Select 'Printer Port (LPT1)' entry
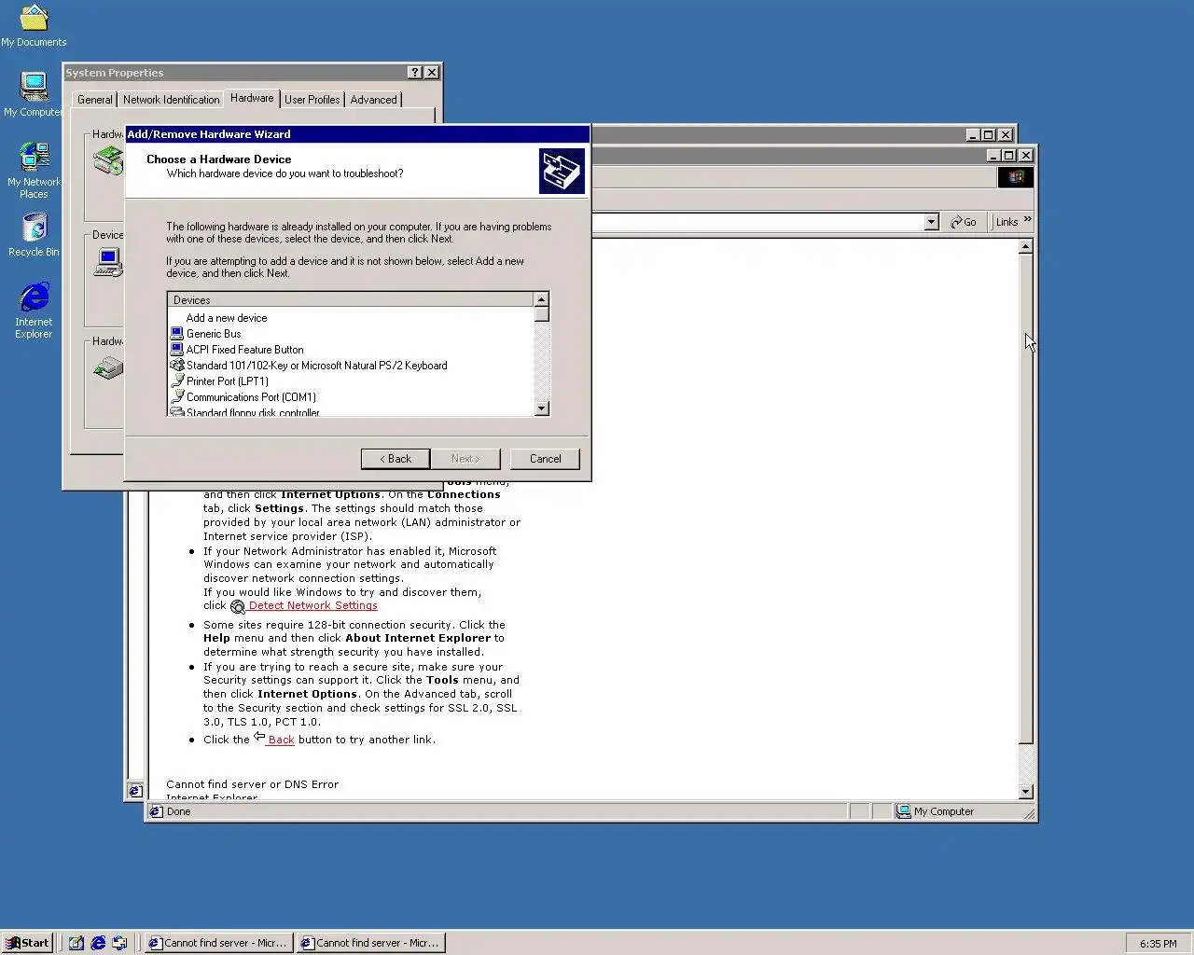Viewport: 1194px width, 955px height. coord(228,381)
